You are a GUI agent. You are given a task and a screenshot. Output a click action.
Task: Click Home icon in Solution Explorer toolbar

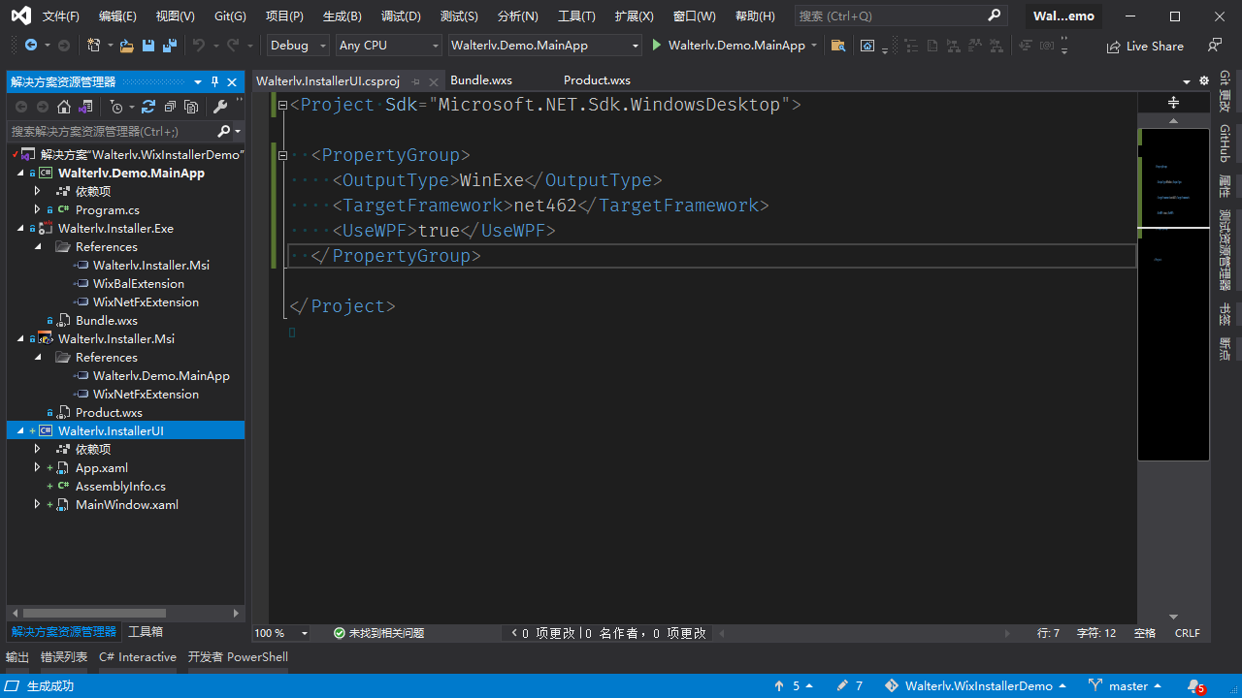64,107
